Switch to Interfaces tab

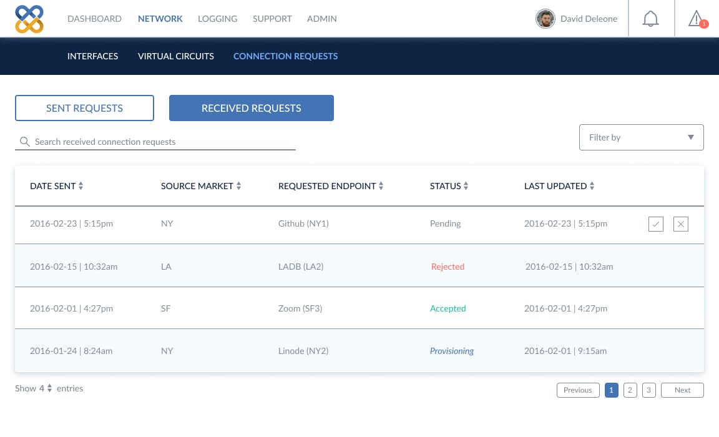[x=92, y=56]
